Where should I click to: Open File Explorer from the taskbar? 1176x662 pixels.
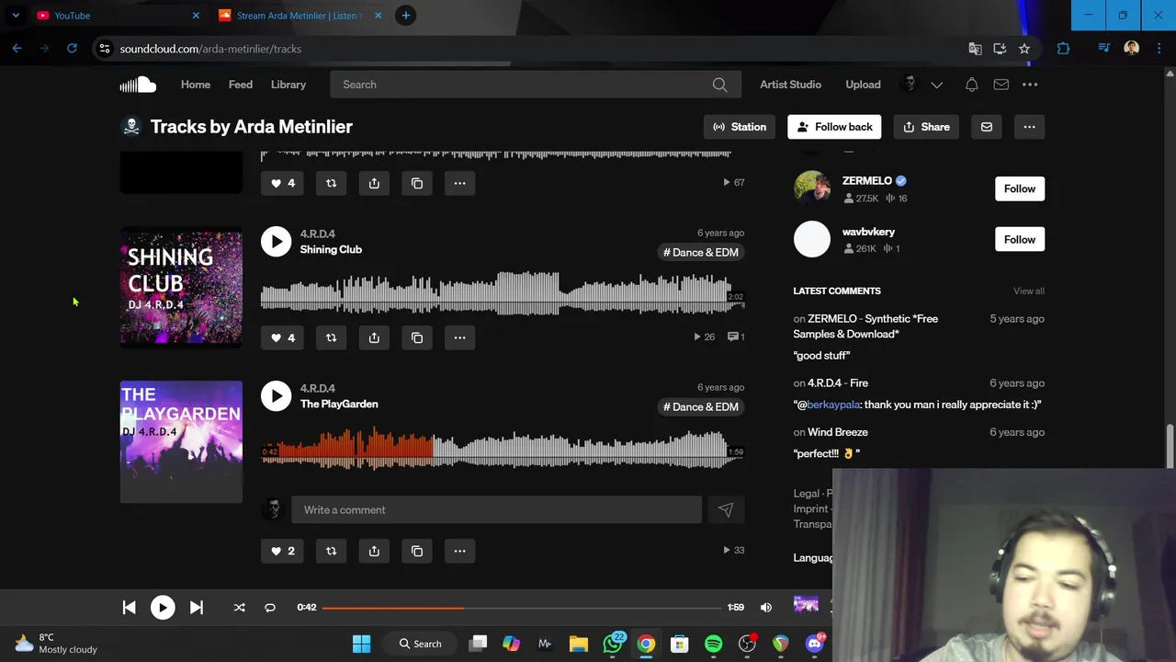[579, 644]
